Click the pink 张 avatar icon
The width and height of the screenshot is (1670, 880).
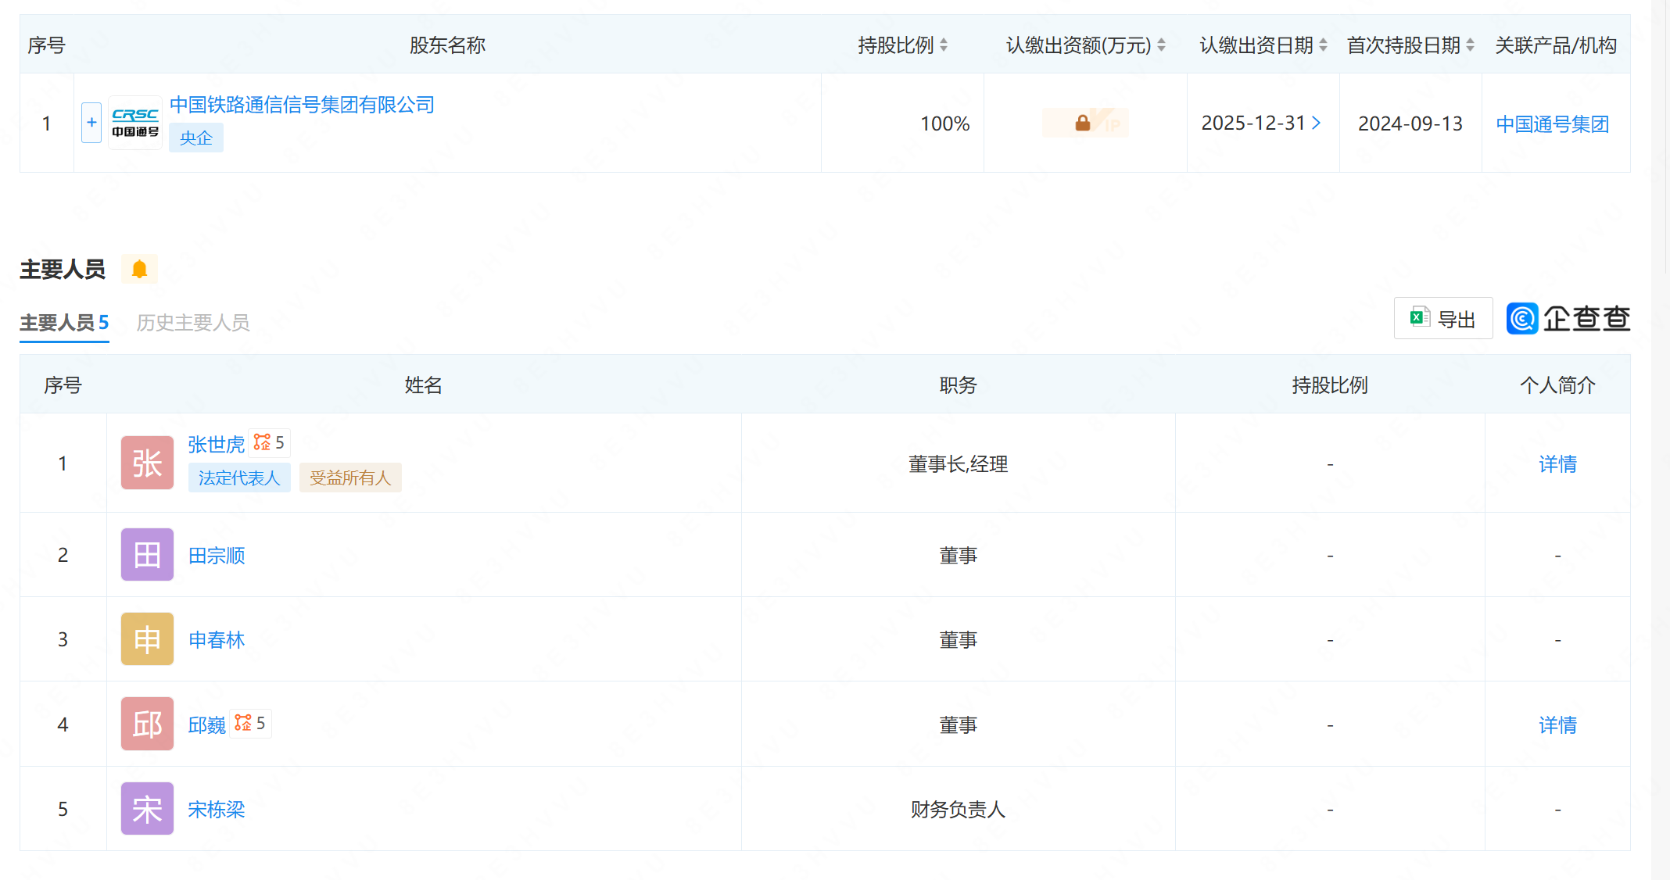pos(147,463)
